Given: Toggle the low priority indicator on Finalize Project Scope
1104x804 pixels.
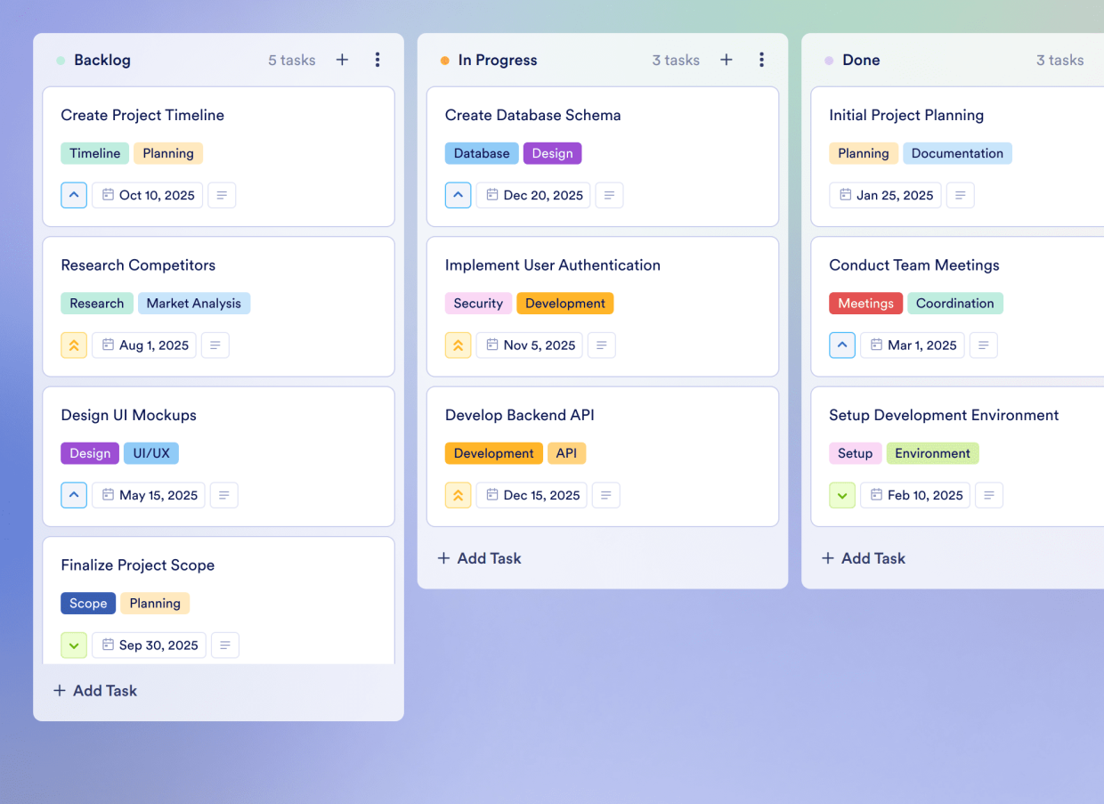Looking at the screenshot, I should coord(74,645).
